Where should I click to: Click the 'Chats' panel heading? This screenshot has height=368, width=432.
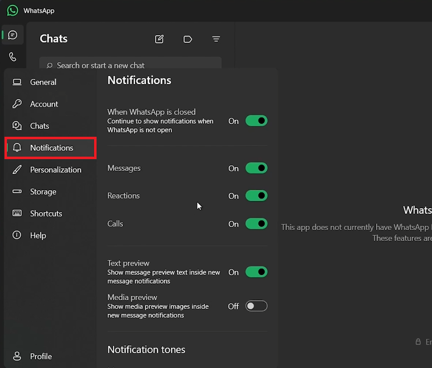[x=53, y=38]
